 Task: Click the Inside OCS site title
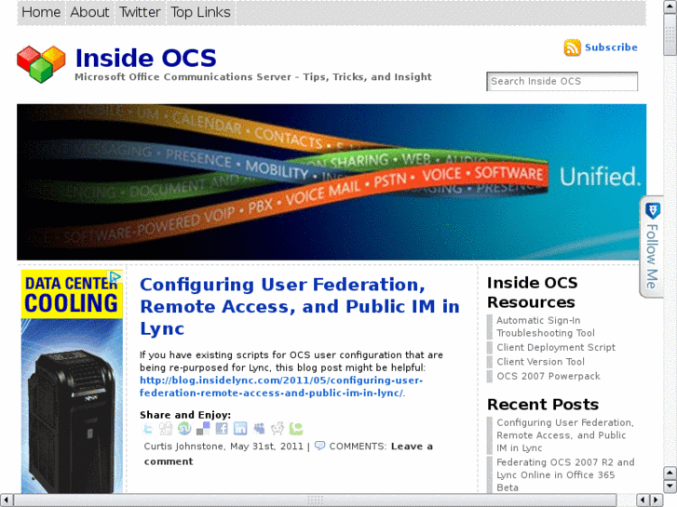(146, 58)
